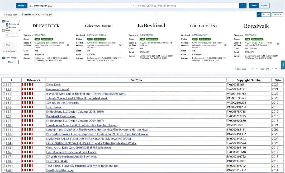The height and width of the screenshot is (173, 285).
Task: Switch to card grid view icon
Action: [259, 15]
